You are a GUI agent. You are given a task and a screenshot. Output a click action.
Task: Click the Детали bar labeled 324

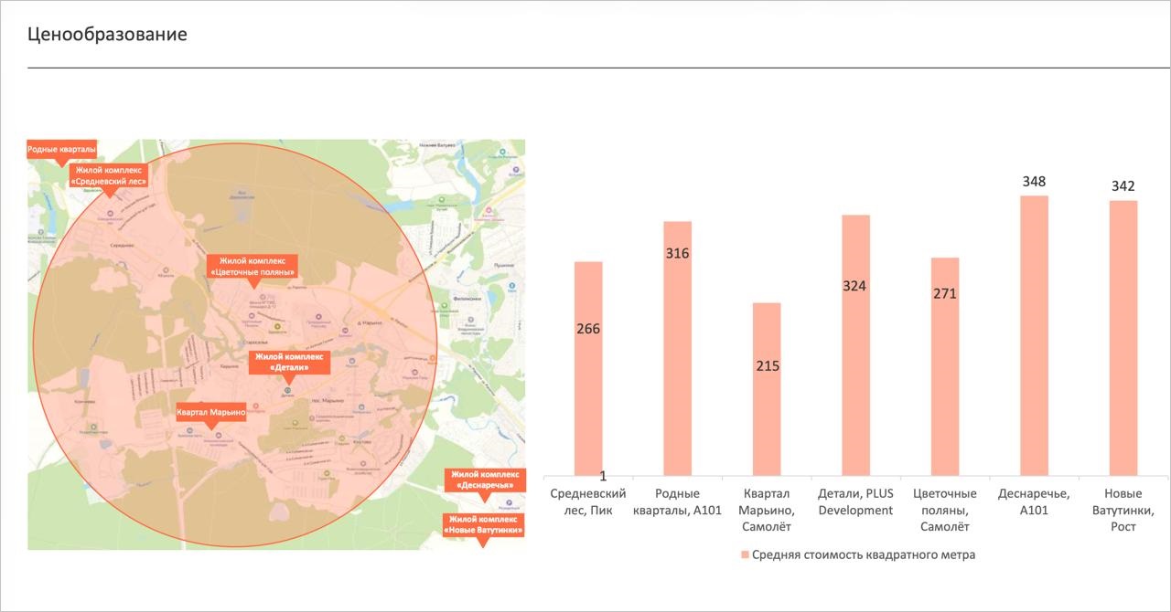(855, 345)
